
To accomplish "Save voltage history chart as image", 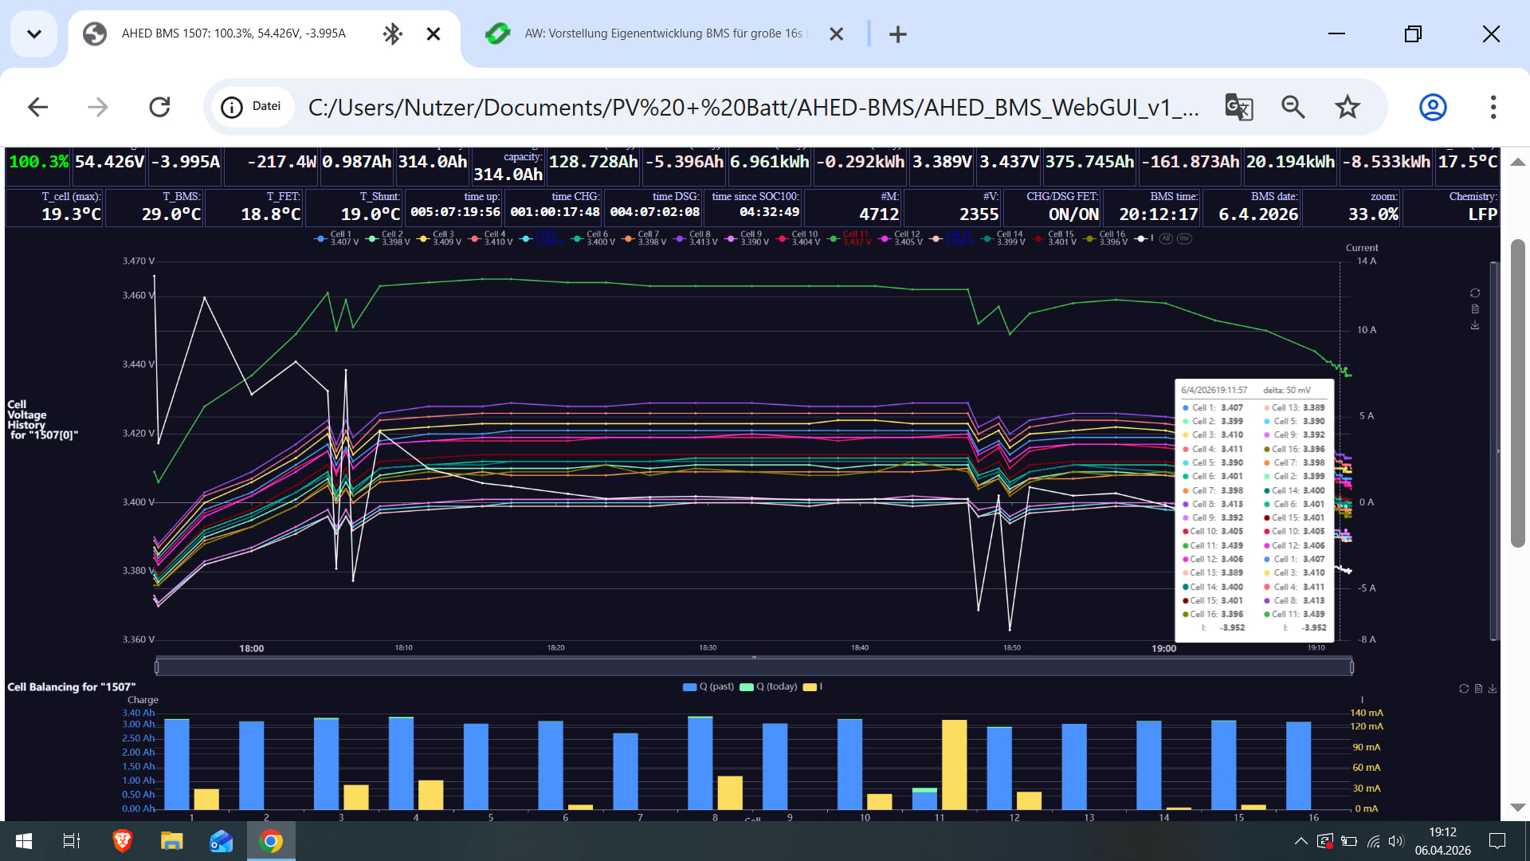I will (1475, 325).
